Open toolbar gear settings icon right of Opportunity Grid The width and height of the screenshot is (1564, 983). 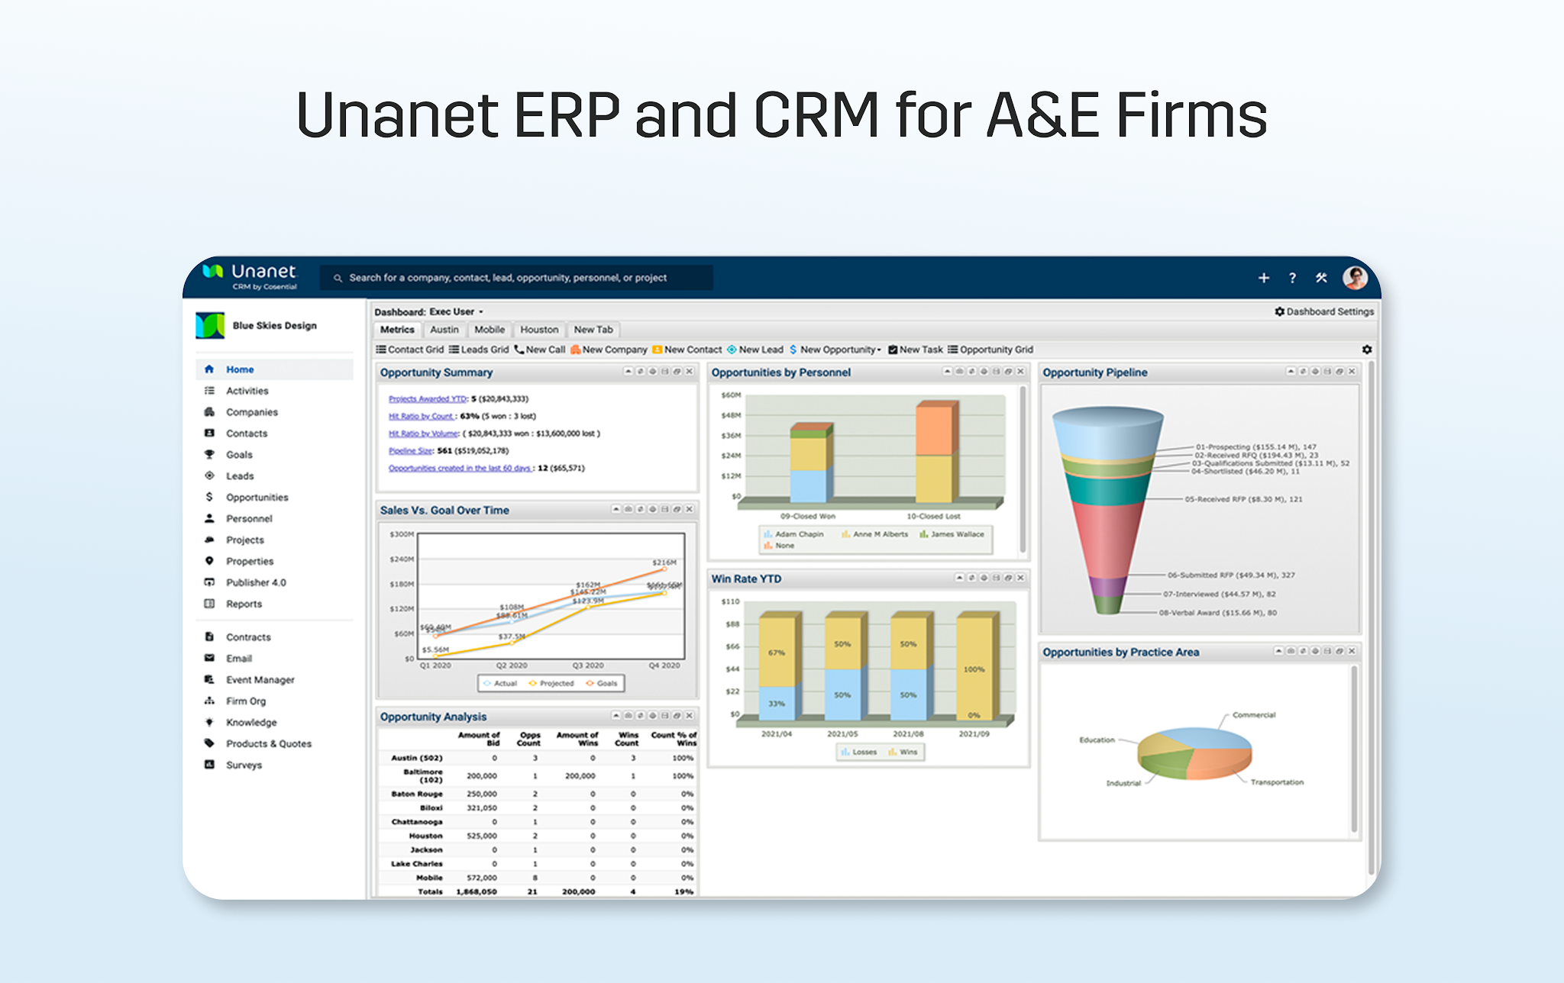pyautogui.click(x=1367, y=350)
